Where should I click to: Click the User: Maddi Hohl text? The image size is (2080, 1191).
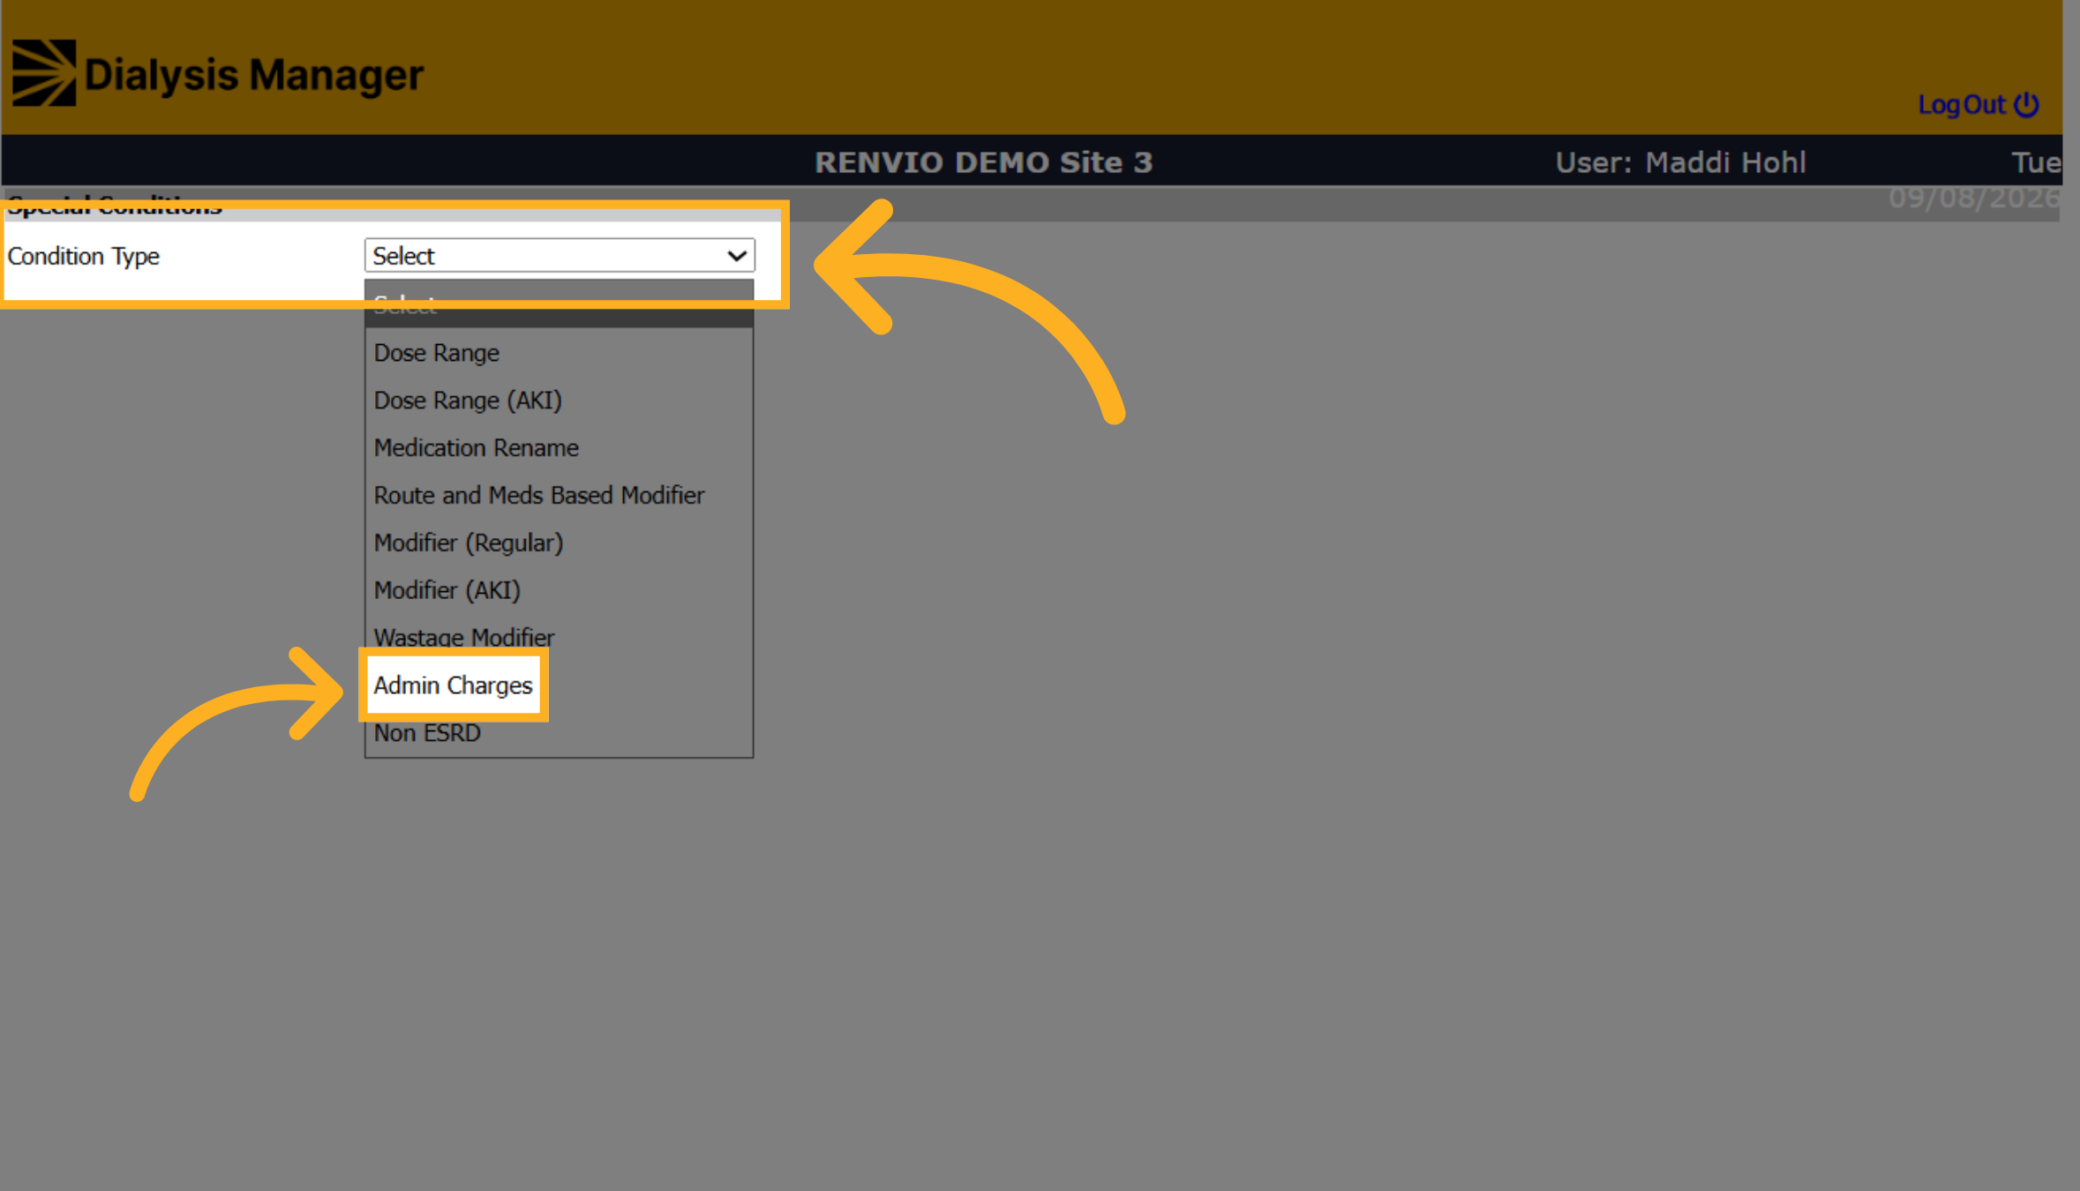pos(1680,162)
